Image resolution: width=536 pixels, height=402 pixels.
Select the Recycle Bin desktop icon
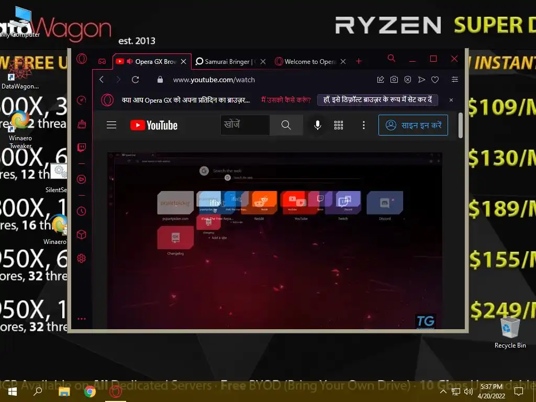click(x=510, y=332)
